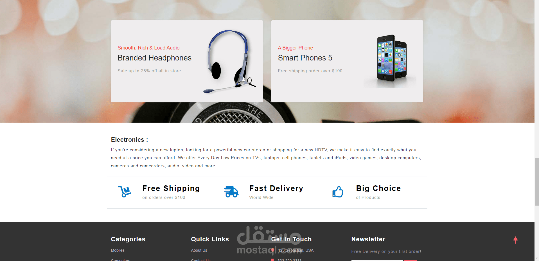Open the Smart Phones 5 banner title
The image size is (539, 261).
coord(305,58)
